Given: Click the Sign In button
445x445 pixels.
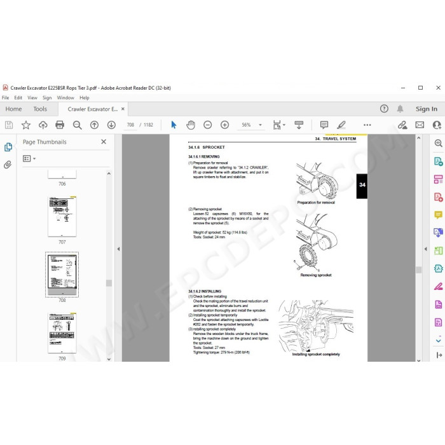Looking at the screenshot, I should 427,109.
